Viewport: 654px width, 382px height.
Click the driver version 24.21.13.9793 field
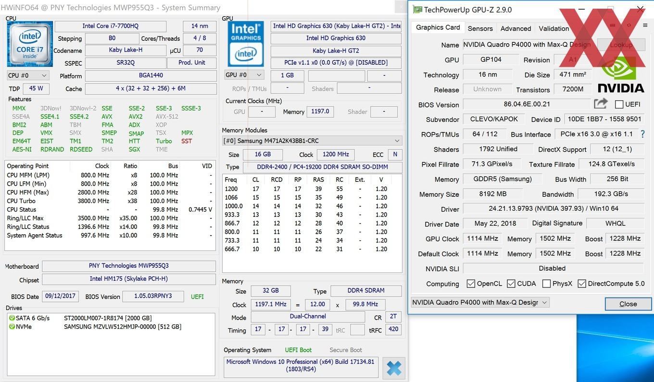click(553, 209)
